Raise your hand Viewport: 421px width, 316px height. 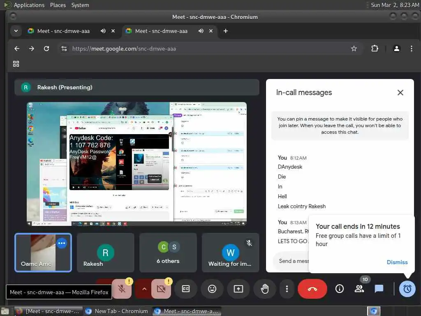[264, 289]
